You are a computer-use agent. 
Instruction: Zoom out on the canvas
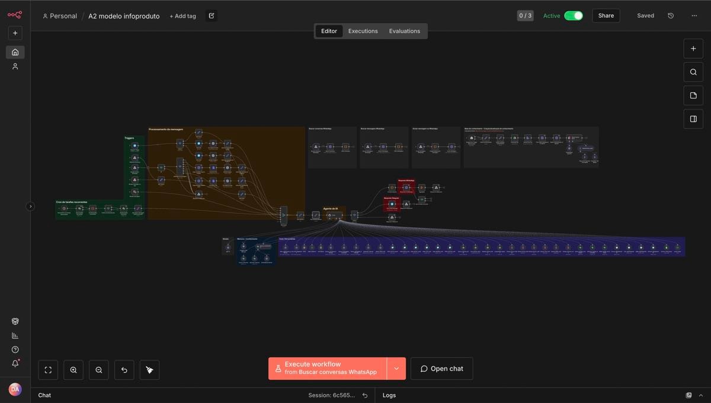(x=98, y=370)
